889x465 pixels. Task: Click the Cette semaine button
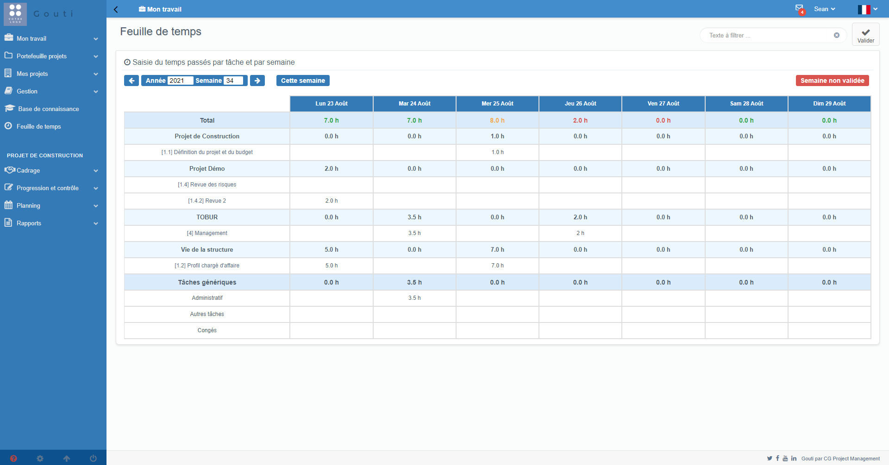coord(303,81)
